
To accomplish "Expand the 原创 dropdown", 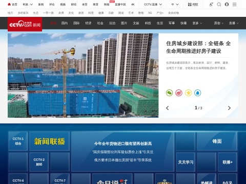I will (219, 23).
